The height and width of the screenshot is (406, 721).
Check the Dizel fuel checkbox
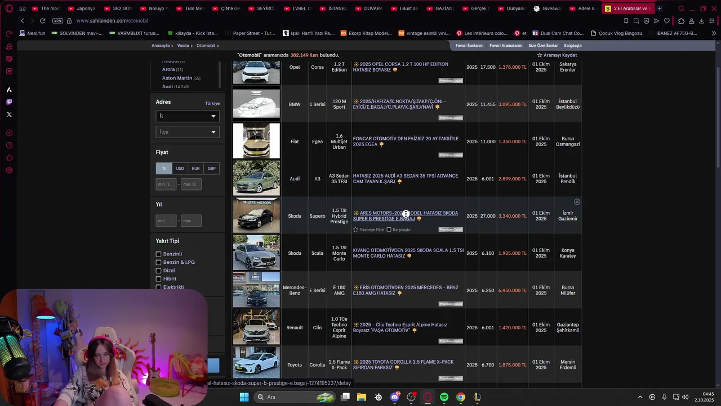coord(158,271)
